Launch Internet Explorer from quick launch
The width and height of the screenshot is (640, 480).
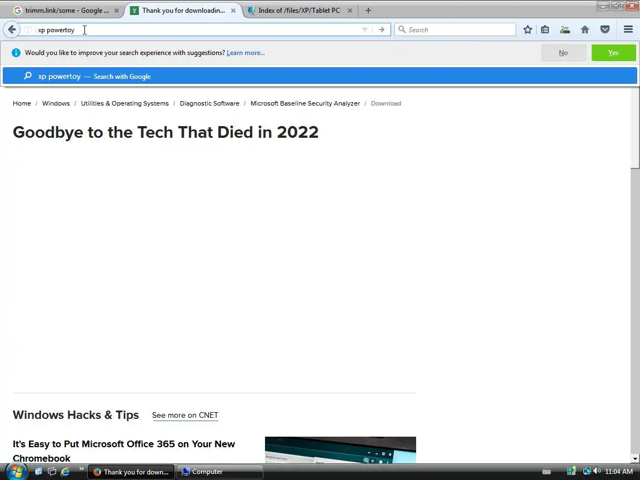pos(65,472)
